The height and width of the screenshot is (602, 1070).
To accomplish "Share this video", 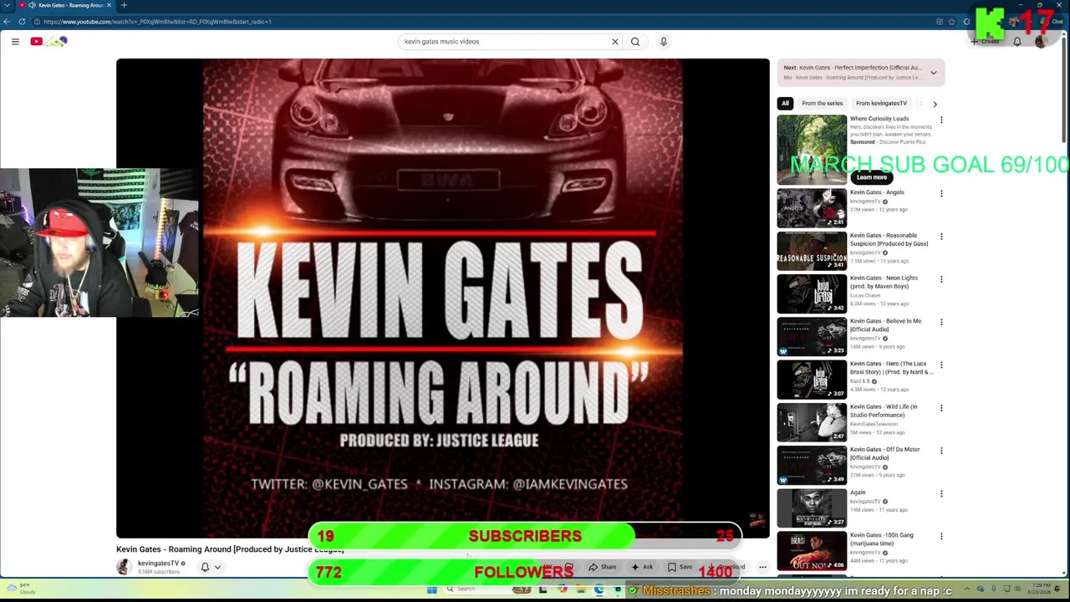I will point(603,567).
